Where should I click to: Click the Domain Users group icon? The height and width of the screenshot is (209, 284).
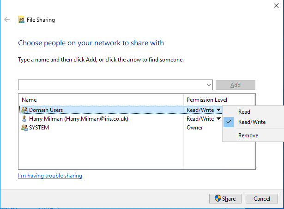click(24, 110)
